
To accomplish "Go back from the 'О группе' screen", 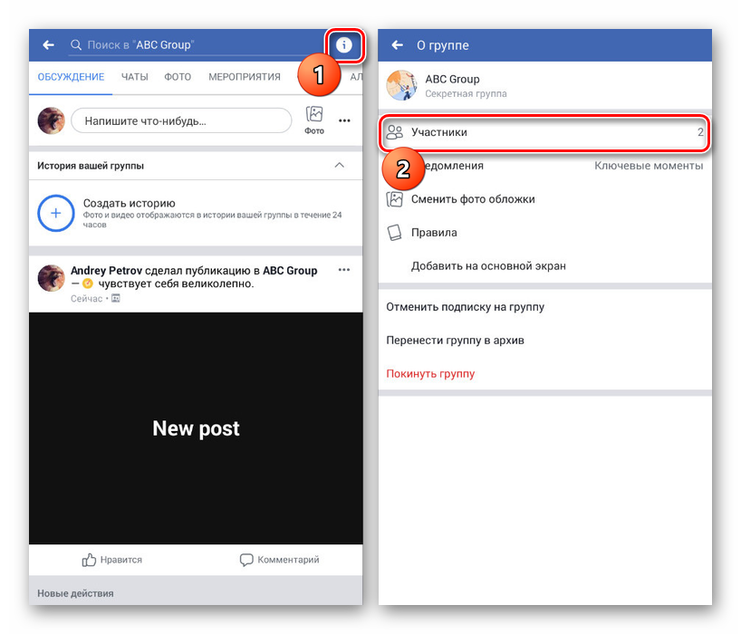I will tap(397, 45).
